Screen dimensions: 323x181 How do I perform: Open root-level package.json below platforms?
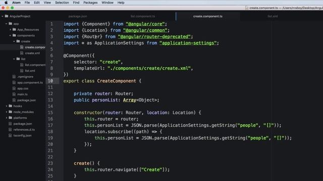pyautogui.click(x=22, y=124)
